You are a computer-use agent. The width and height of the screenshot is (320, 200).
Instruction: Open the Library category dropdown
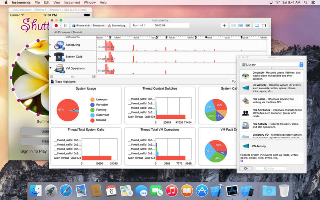(272, 64)
